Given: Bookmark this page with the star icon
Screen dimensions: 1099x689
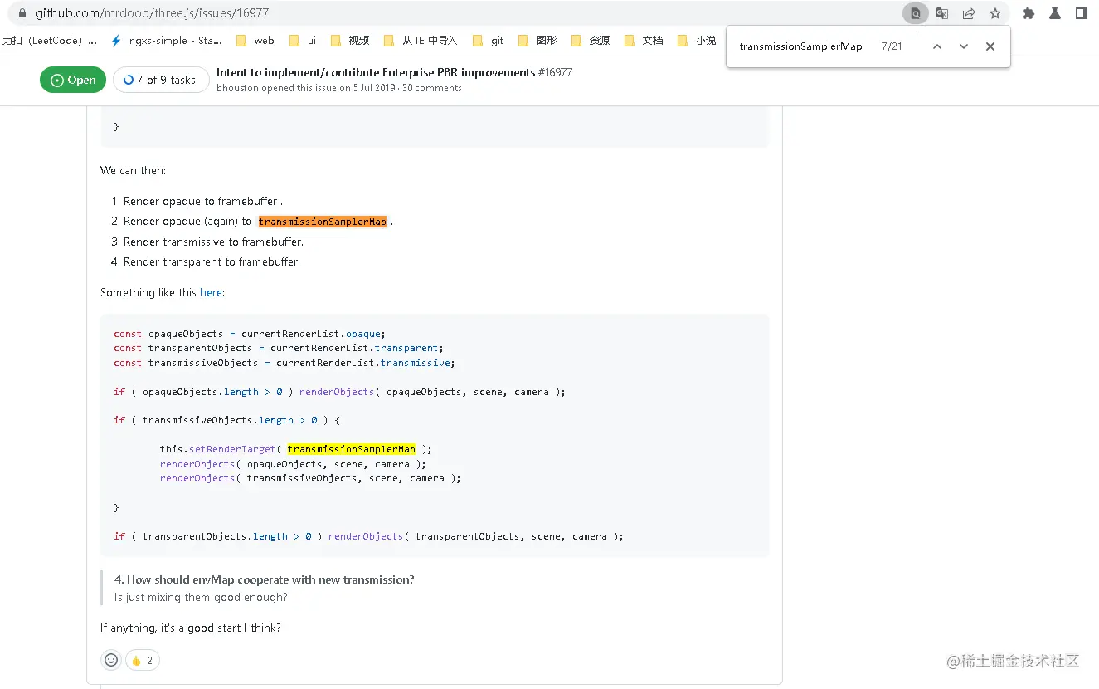Looking at the screenshot, I should pos(995,13).
